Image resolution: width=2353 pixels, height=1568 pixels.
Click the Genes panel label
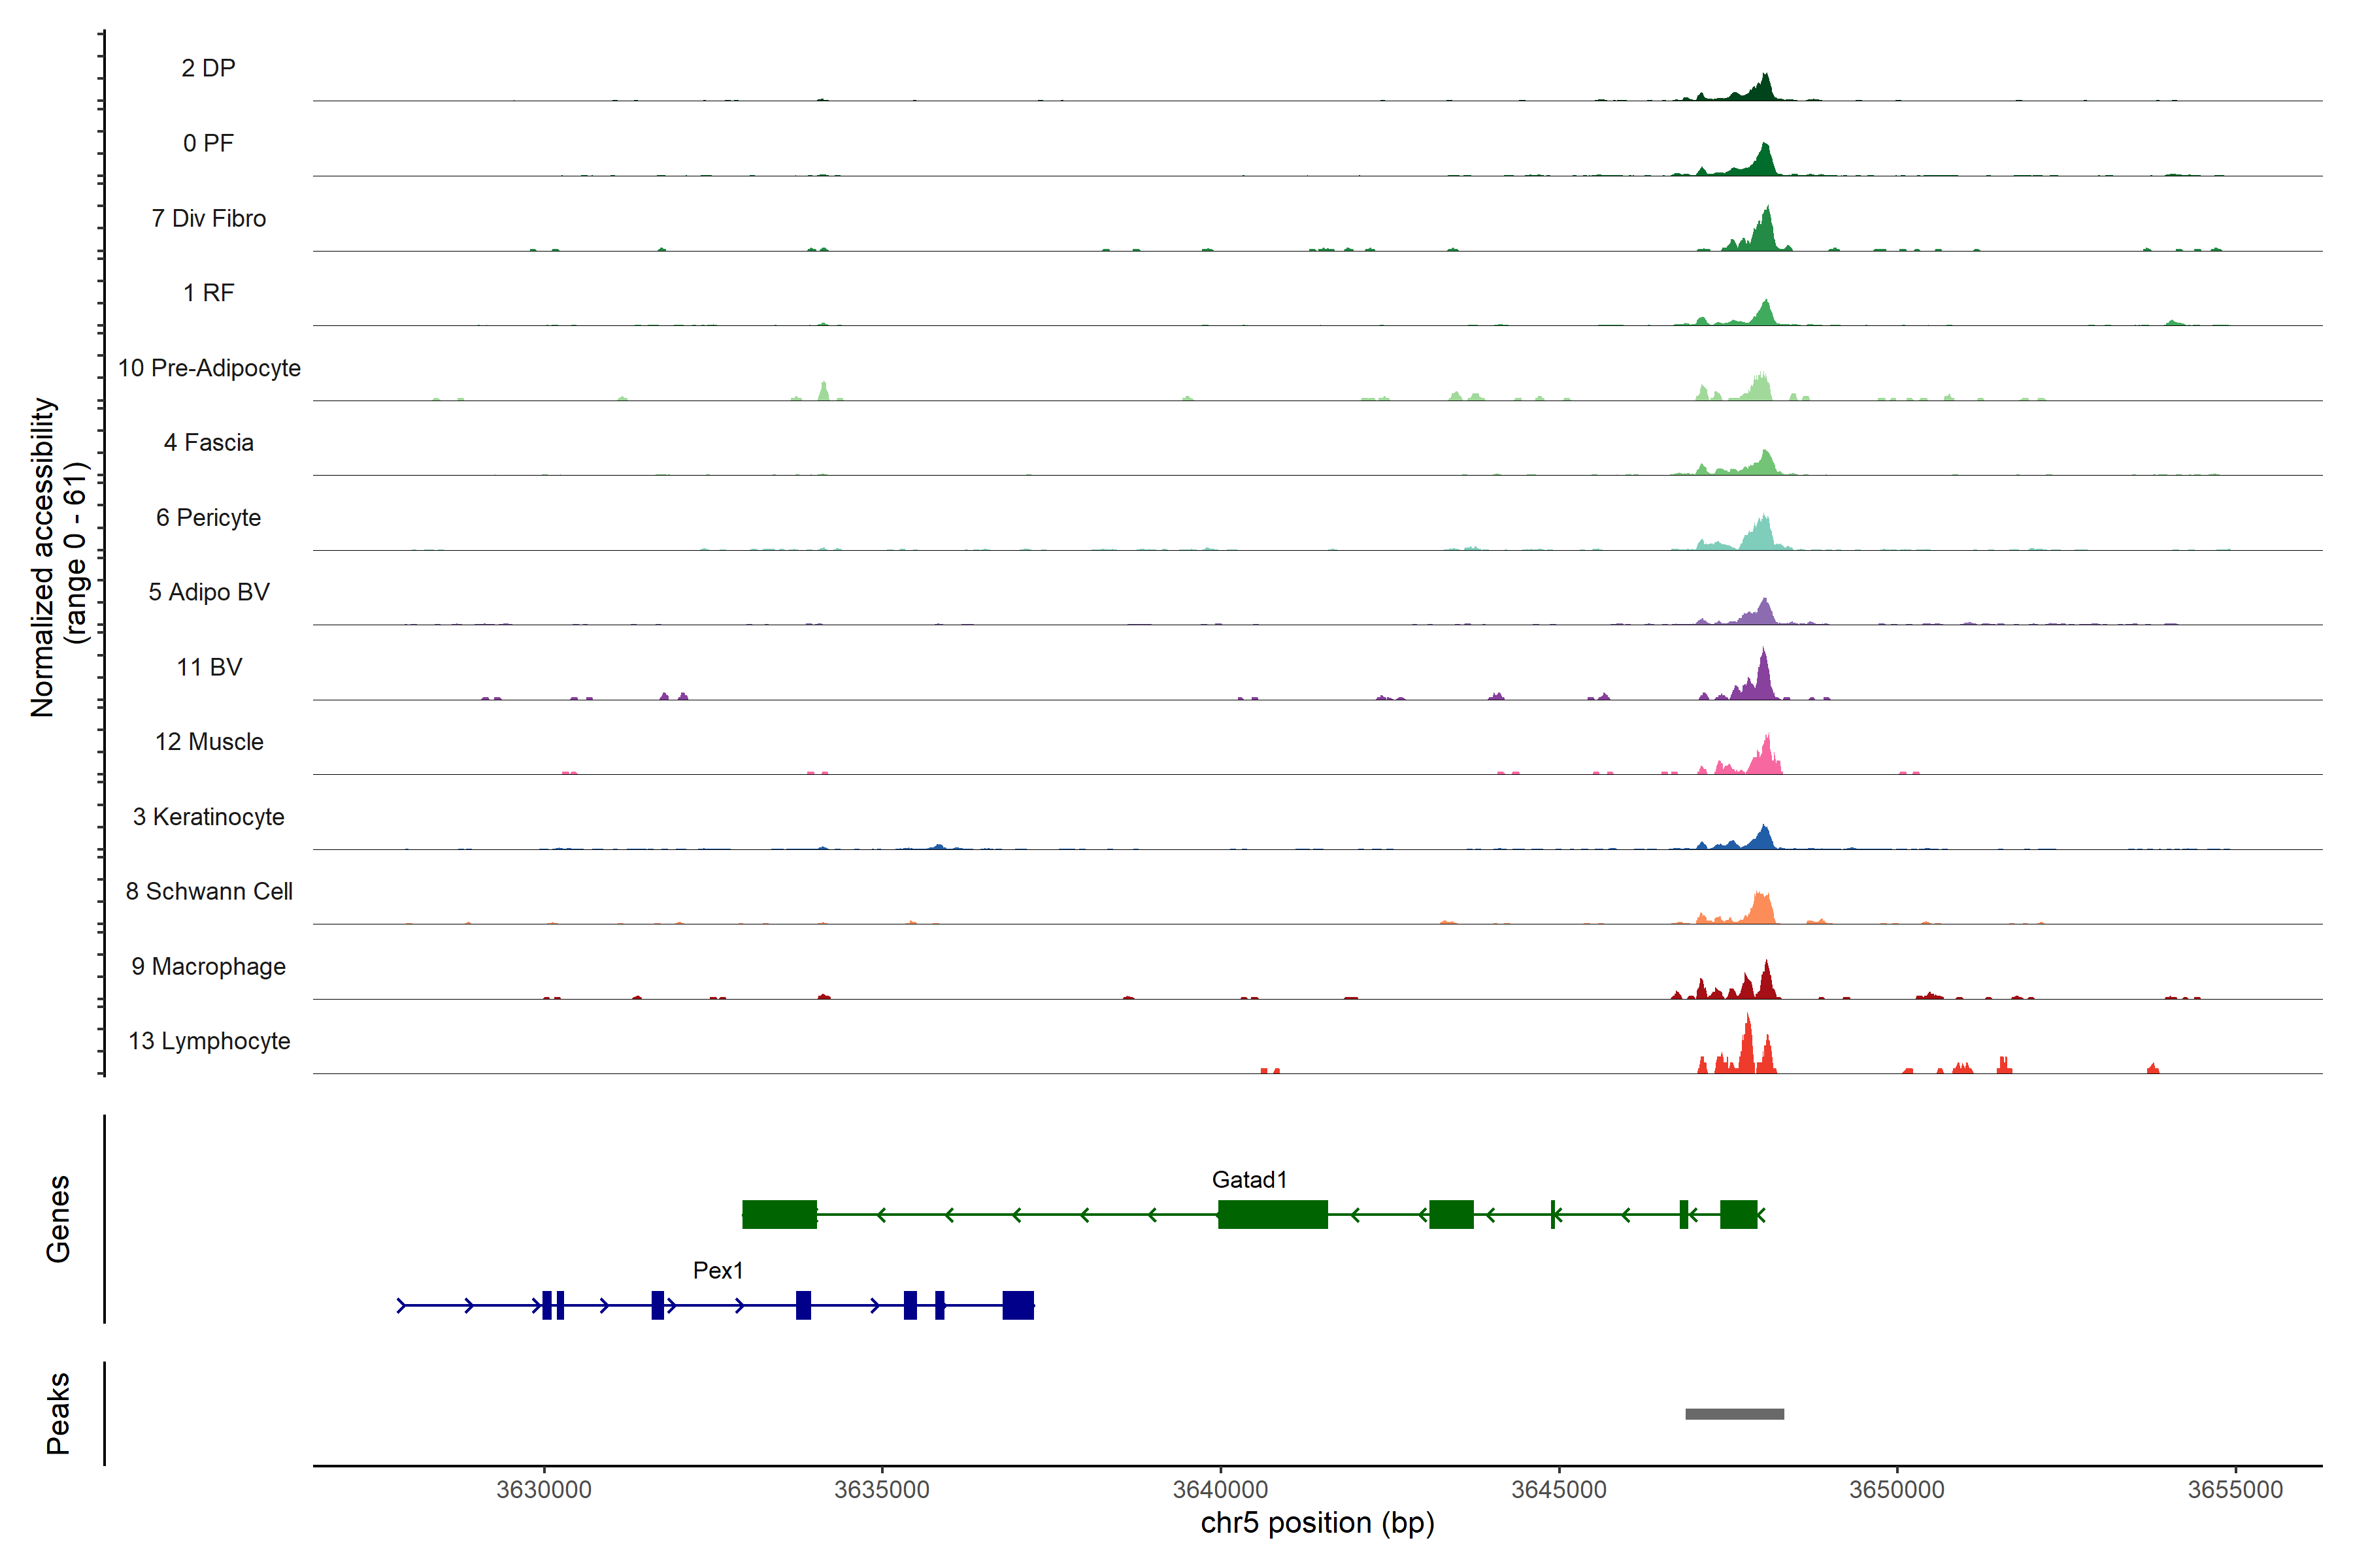point(58,1218)
